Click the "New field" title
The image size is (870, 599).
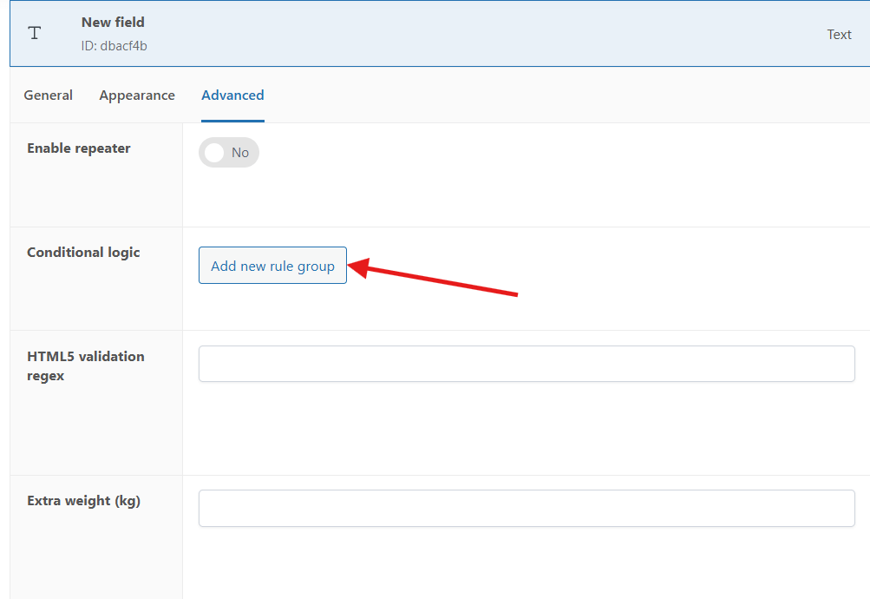113,23
